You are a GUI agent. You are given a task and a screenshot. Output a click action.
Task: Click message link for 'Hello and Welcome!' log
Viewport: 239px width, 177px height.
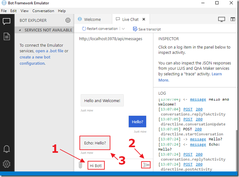tap(198, 99)
